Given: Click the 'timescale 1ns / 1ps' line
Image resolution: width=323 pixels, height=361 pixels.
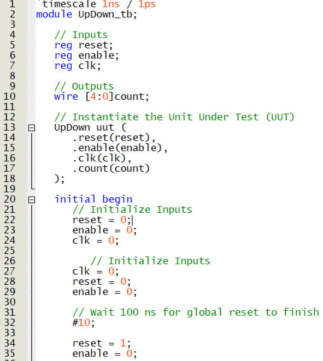Looking at the screenshot, I should pyautogui.click(x=97, y=4).
